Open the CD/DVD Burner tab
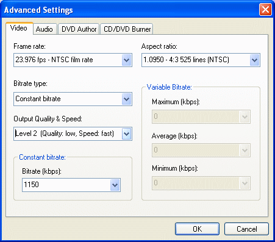 (x=127, y=29)
